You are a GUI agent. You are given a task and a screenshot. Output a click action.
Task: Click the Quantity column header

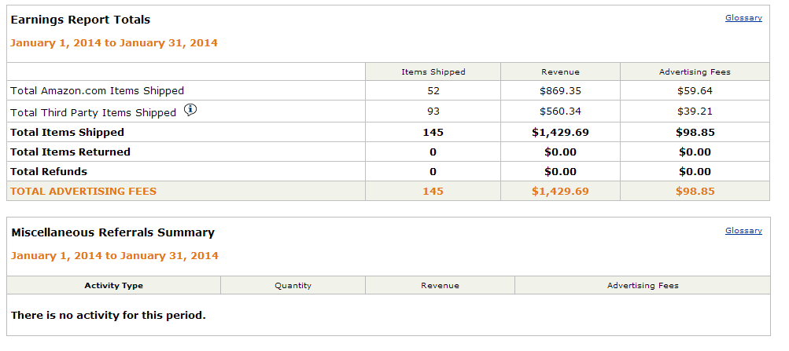(293, 285)
